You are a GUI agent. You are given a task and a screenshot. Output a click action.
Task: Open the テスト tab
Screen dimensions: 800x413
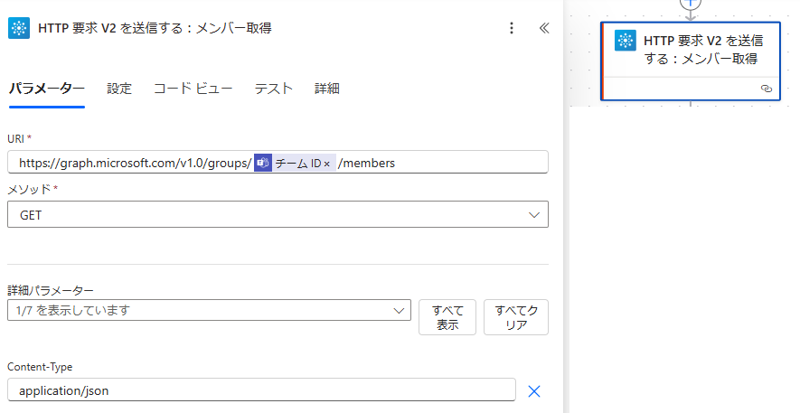pyautogui.click(x=274, y=89)
